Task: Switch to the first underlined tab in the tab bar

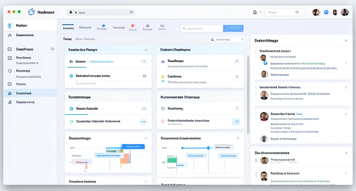Action: tap(68, 28)
